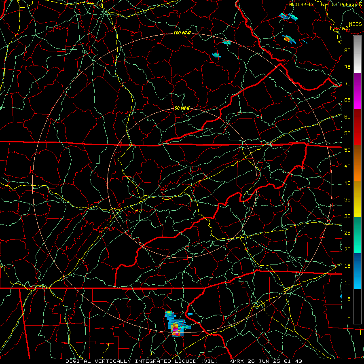Pick the magenta-purple segment of the color bar
The width and height of the screenshot is (364, 364).
[x=357, y=91]
